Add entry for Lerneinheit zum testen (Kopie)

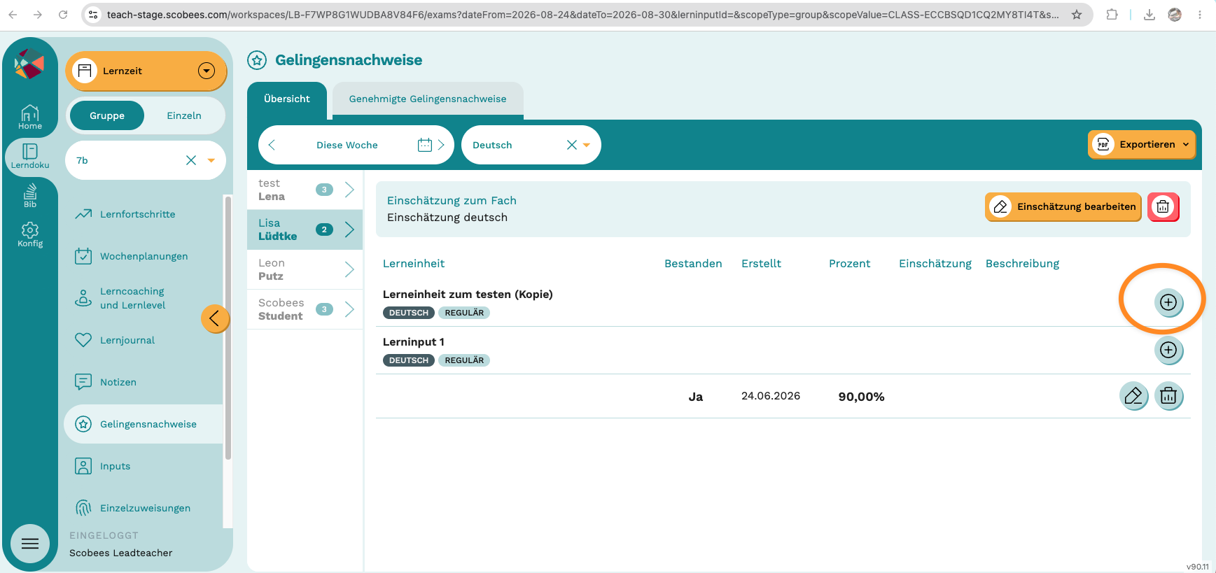click(1168, 302)
